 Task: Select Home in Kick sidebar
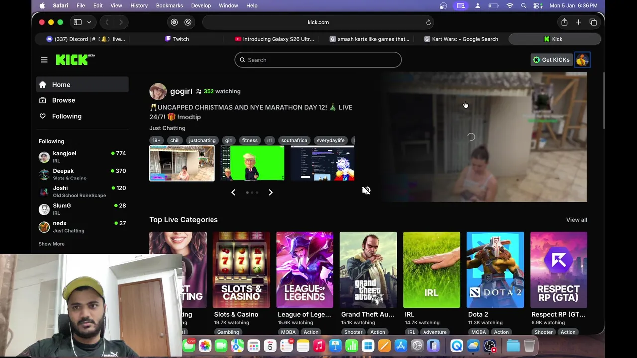[x=83, y=85]
